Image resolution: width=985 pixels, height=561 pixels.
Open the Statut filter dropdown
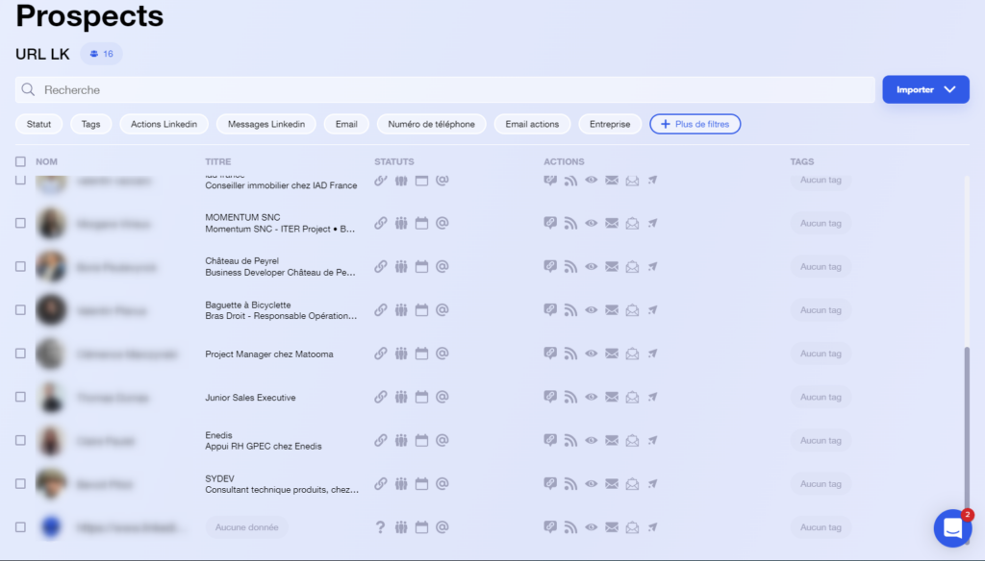38,124
